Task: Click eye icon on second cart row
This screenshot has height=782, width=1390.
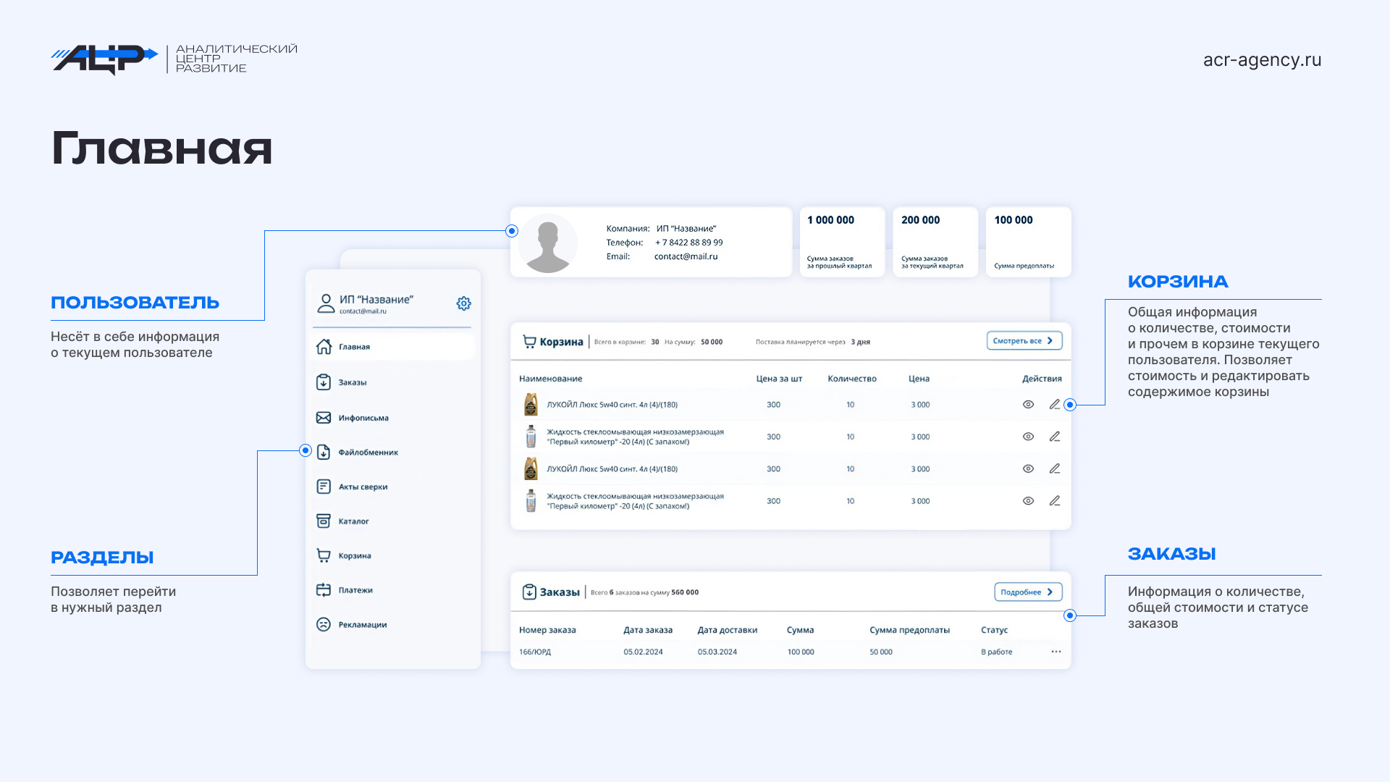Action: (1028, 437)
